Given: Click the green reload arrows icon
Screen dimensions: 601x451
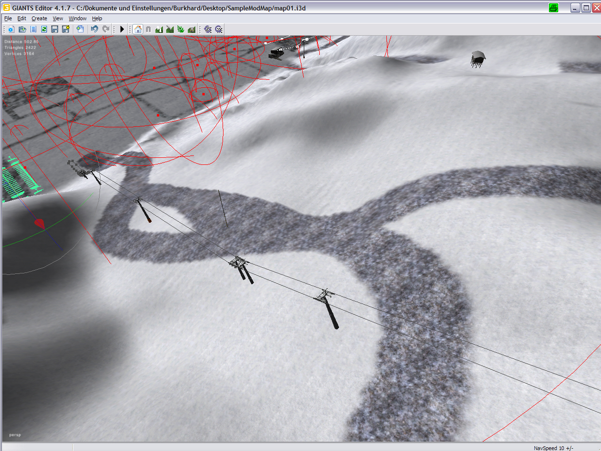Looking at the screenshot, I should [x=44, y=29].
